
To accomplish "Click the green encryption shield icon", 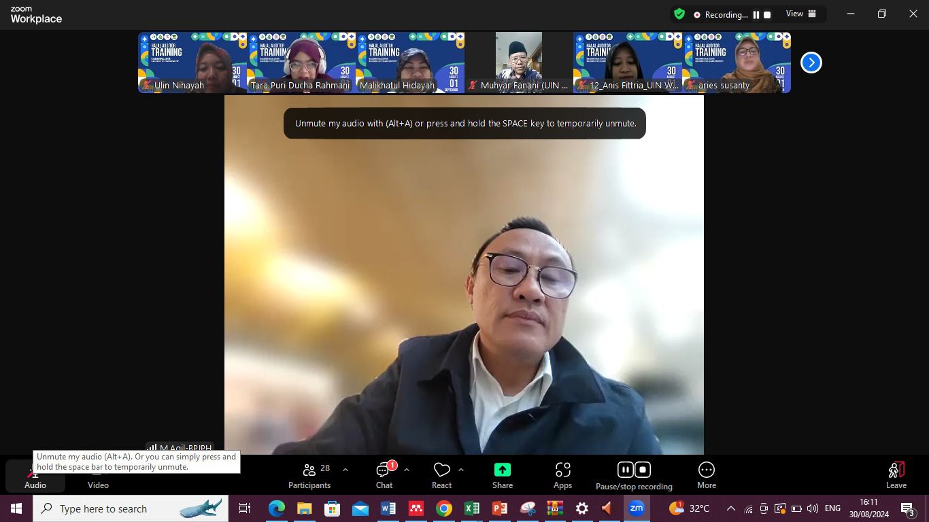I will click(x=679, y=14).
